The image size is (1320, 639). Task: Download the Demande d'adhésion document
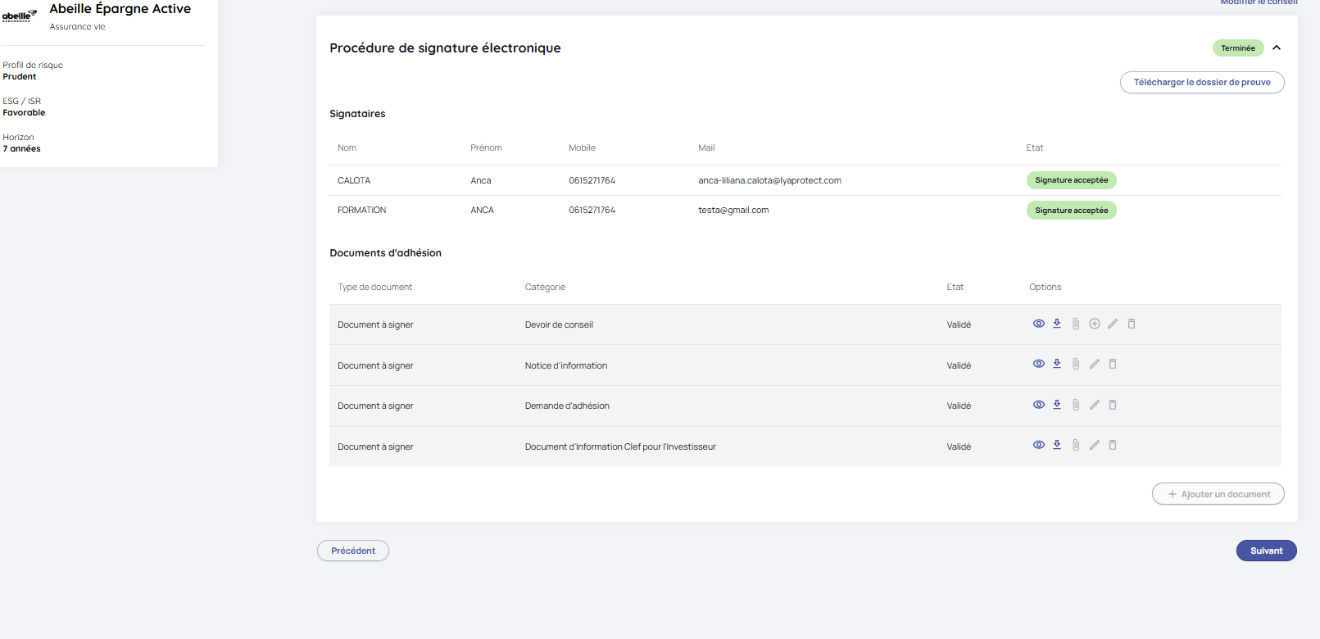(1057, 405)
